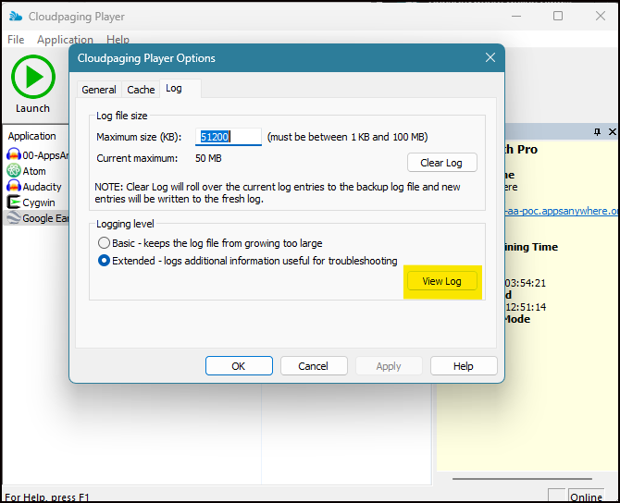Image resolution: width=620 pixels, height=503 pixels.
Task: Open the File menu
Action: (16, 40)
